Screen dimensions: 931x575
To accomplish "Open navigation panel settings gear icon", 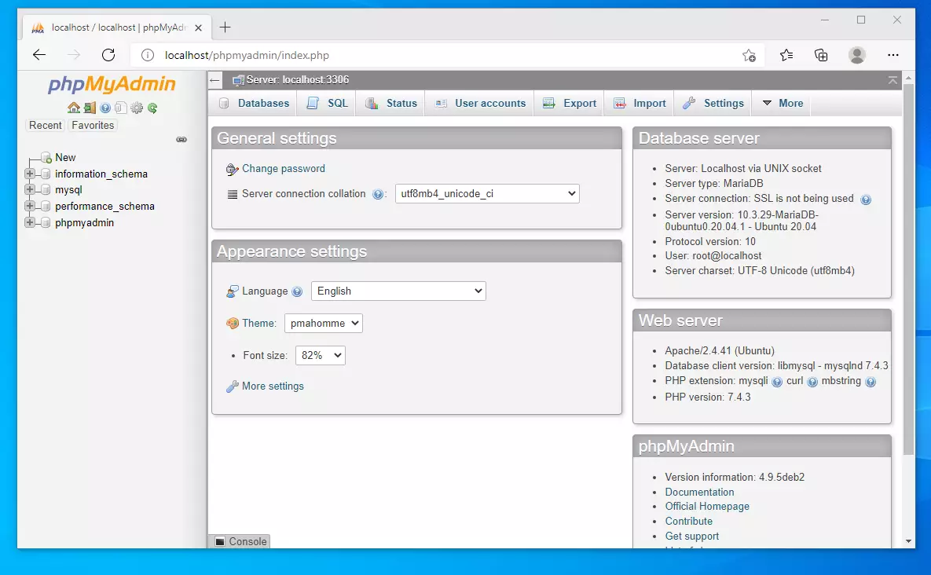I will pyautogui.click(x=137, y=108).
